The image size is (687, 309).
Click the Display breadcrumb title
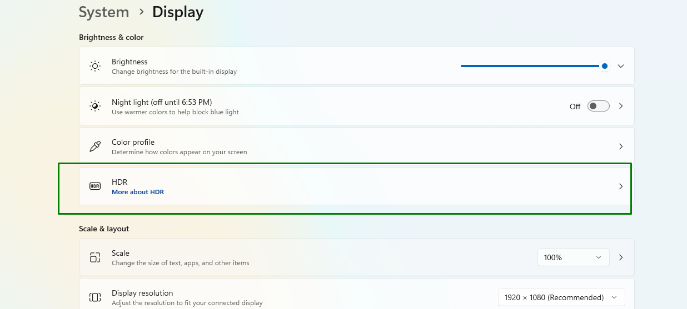click(178, 12)
